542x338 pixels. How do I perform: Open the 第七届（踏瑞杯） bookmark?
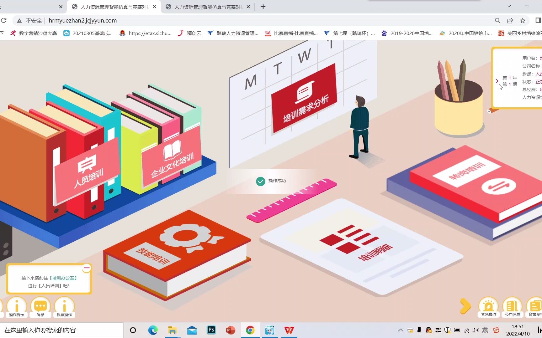pyautogui.click(x=349, y=33)
